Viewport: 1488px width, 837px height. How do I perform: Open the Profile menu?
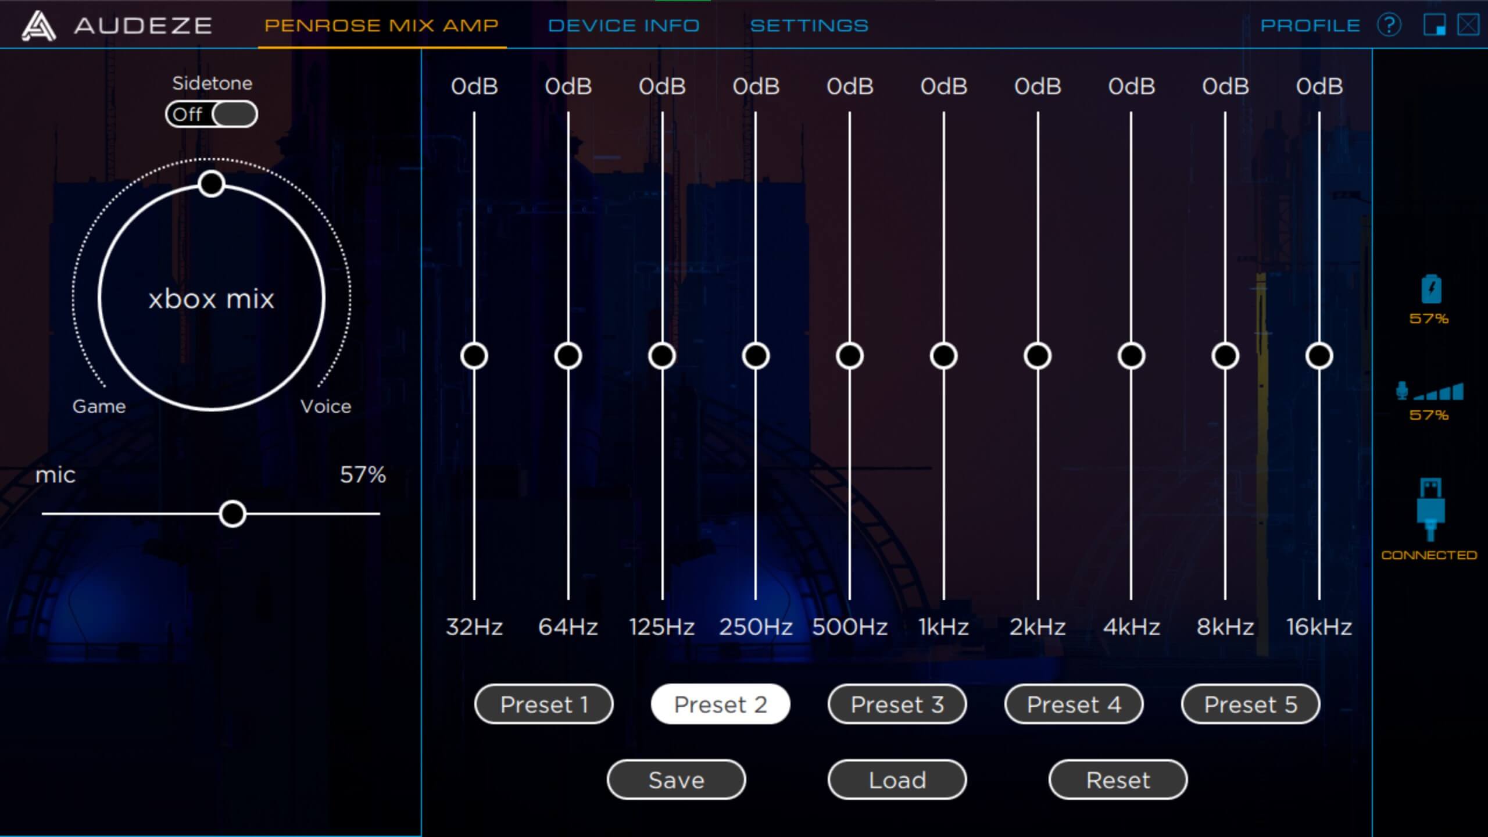(1310, 26)
